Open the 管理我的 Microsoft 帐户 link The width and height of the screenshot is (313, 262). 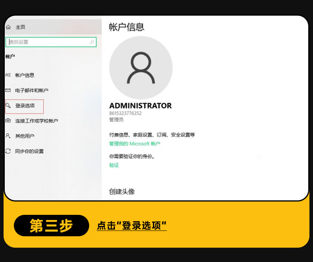(135, 144)
